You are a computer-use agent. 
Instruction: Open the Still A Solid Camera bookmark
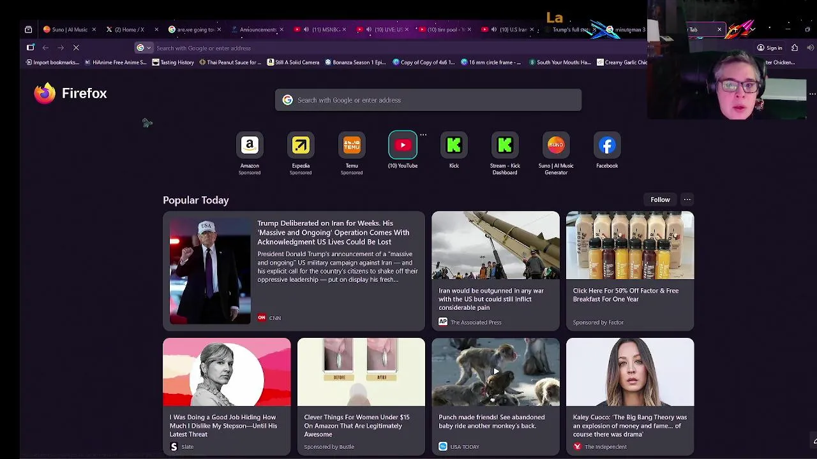[x=293, y=62]
